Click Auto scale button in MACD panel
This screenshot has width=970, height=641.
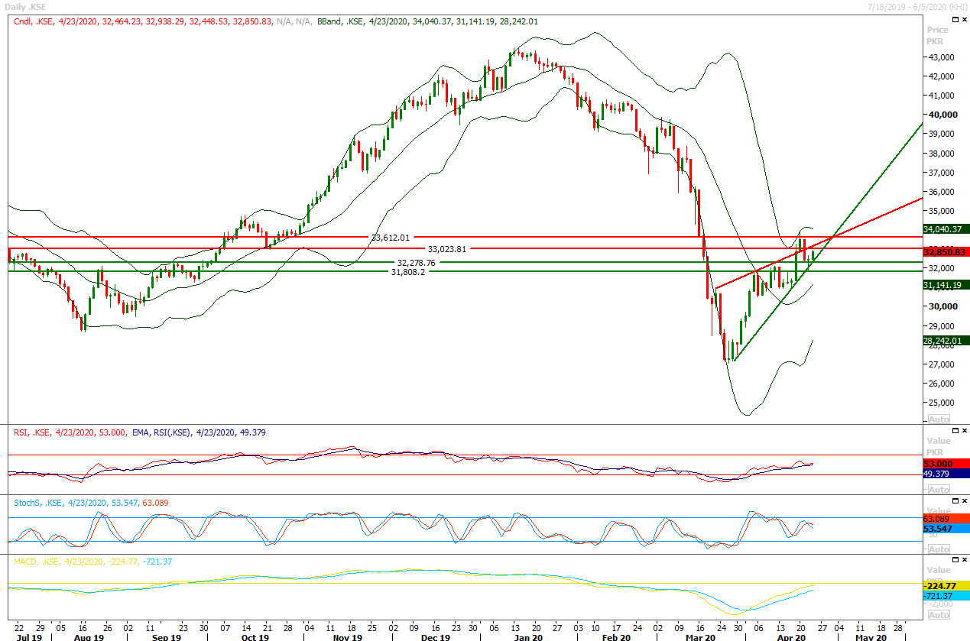939,615
